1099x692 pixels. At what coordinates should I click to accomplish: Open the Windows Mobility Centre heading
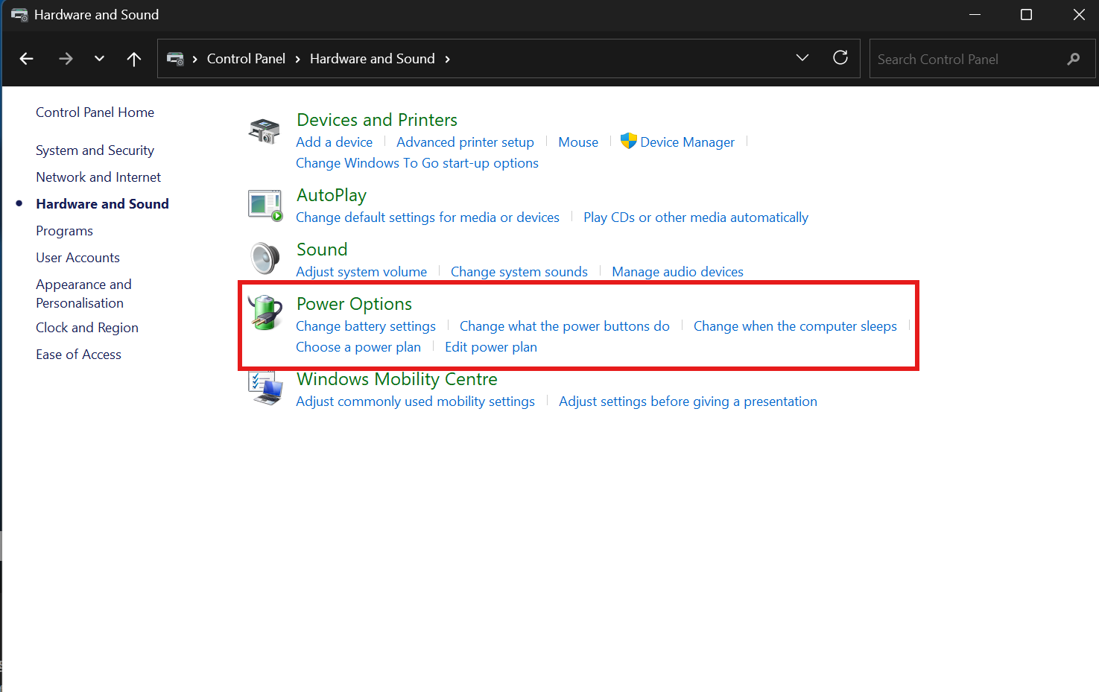click(397, 379)
